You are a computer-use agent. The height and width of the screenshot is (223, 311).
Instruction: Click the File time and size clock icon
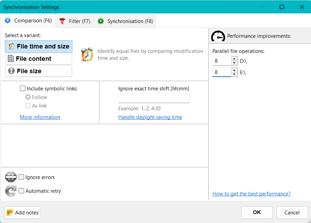[11, 46]
